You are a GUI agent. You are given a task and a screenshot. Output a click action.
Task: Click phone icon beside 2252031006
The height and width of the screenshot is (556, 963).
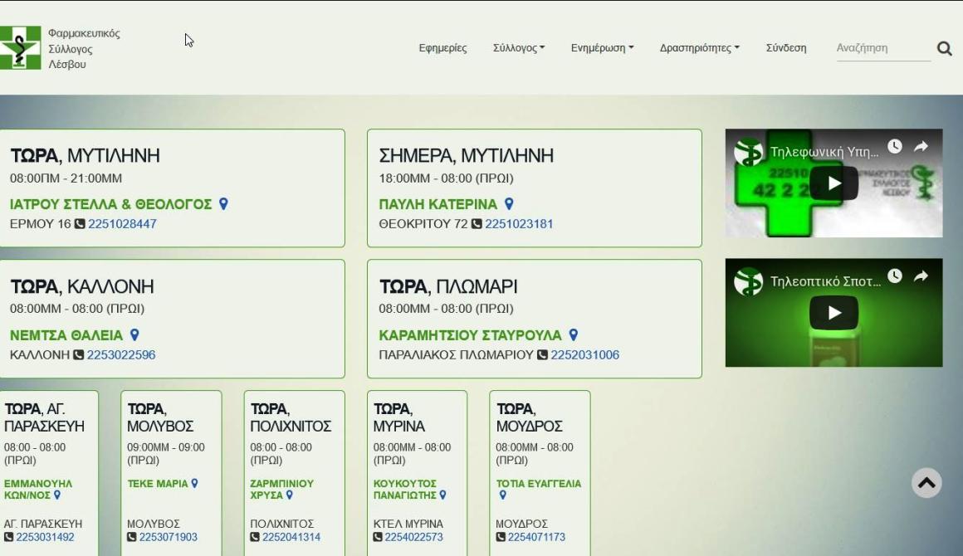(x=542, y=354)
